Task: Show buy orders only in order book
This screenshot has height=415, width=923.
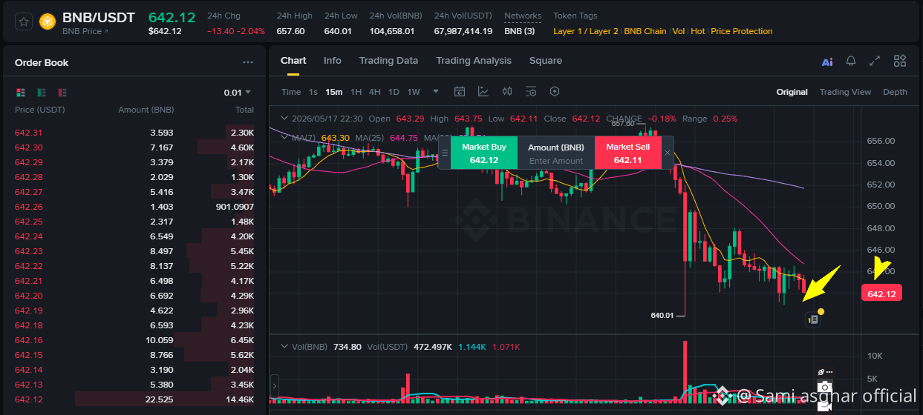Action: [42, 93]
